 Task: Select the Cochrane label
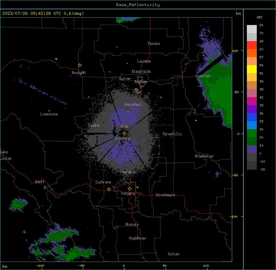click(x=103, y=182)
